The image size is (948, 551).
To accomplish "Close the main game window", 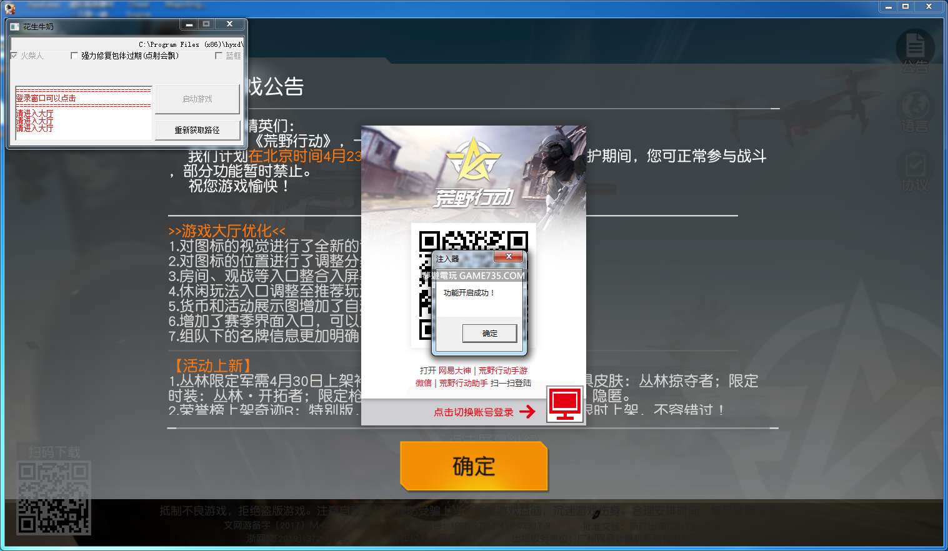I will point(929,6).
